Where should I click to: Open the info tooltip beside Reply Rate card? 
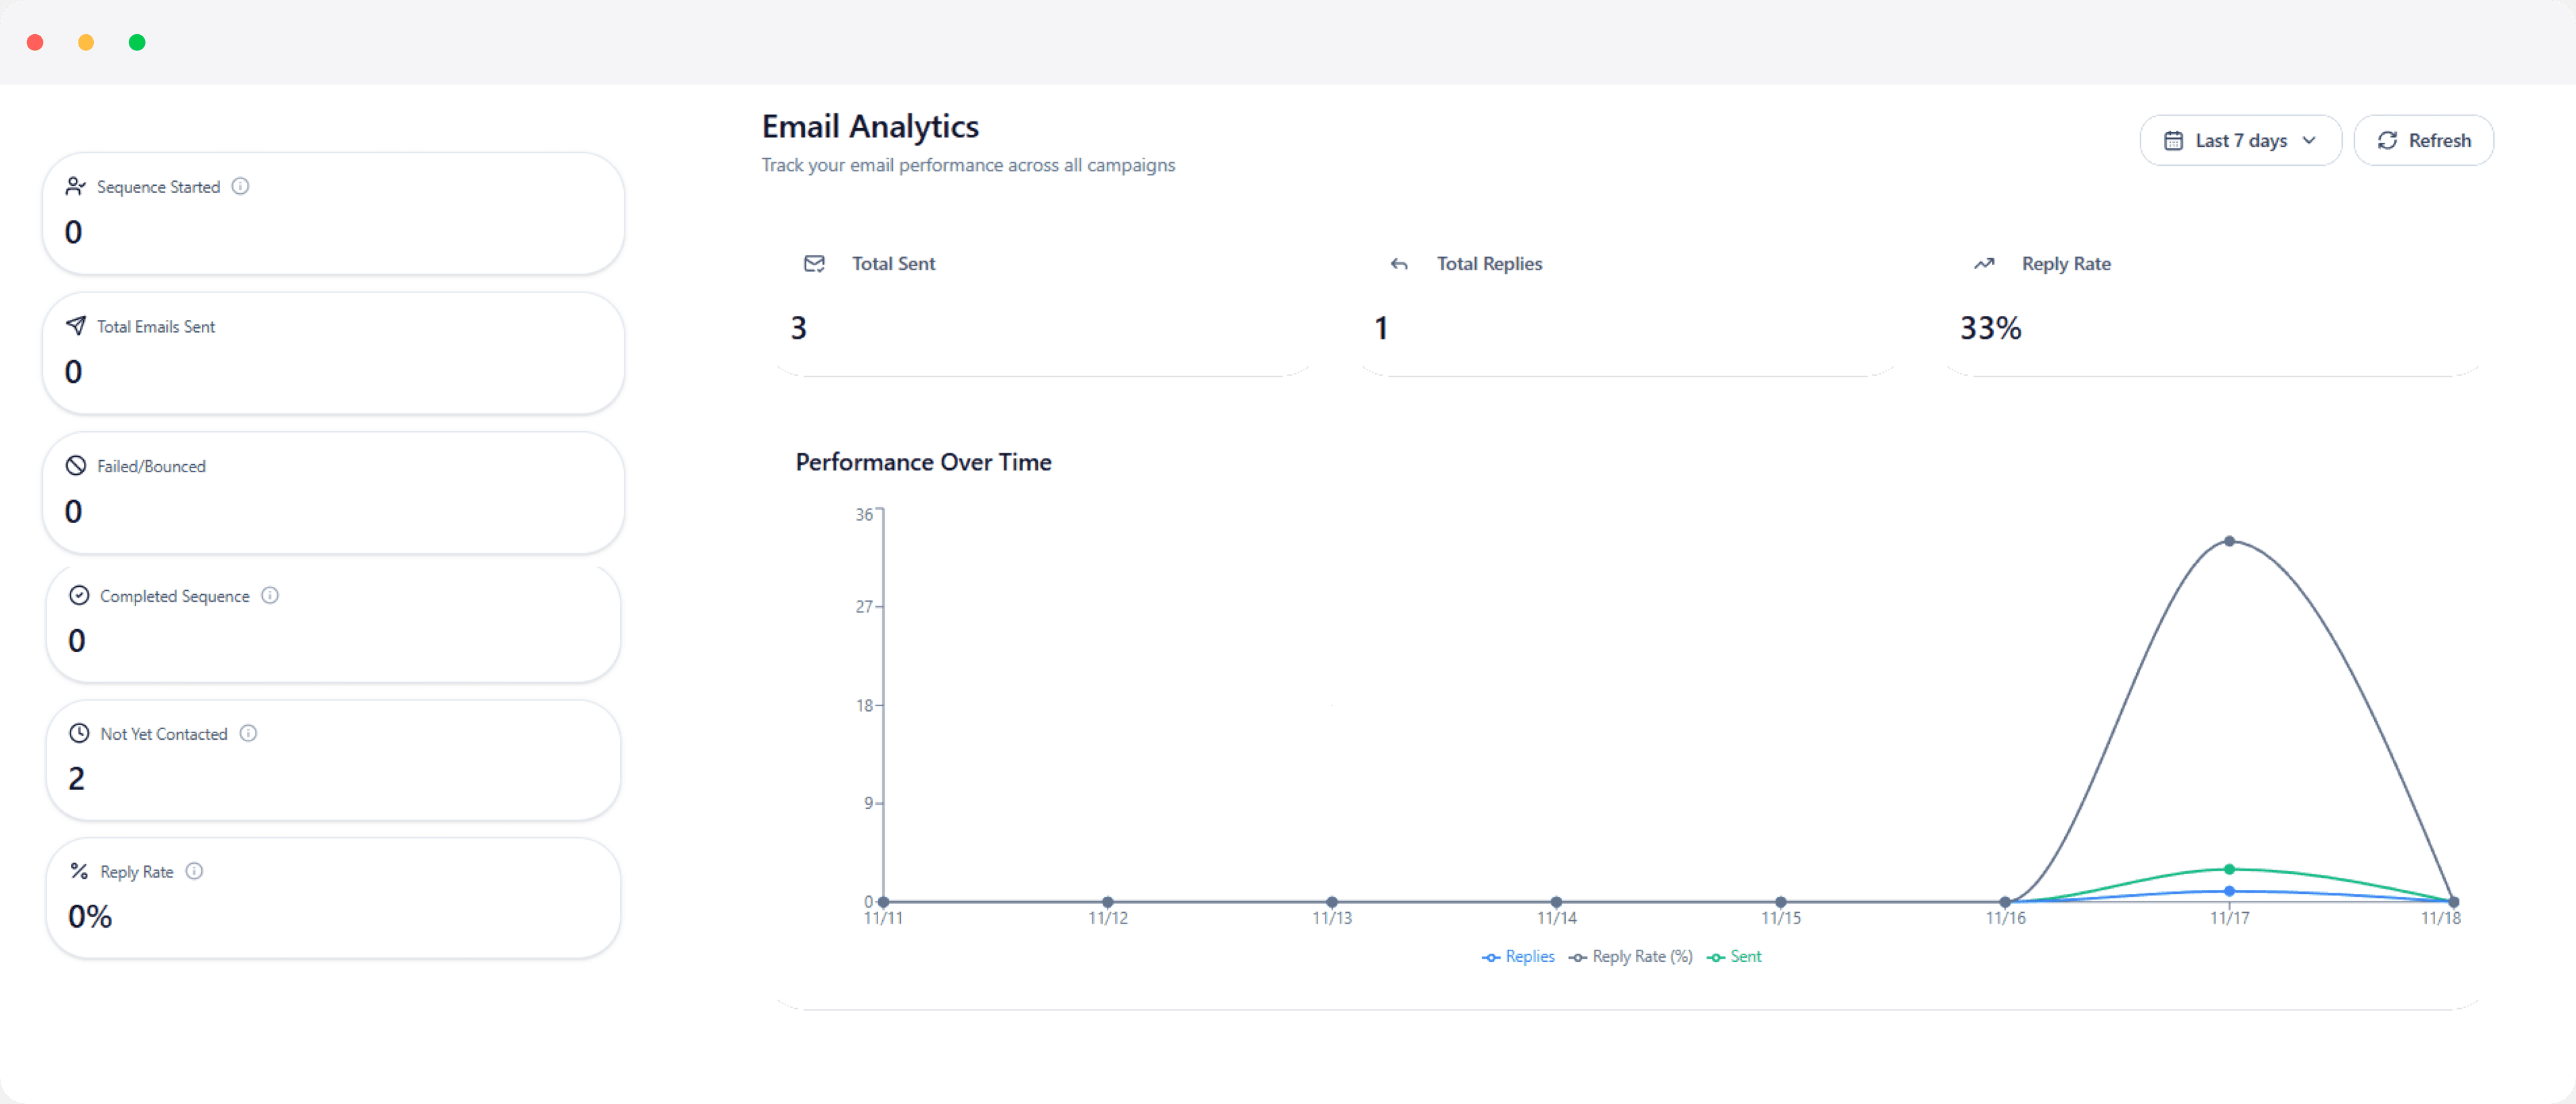[194, 871]
